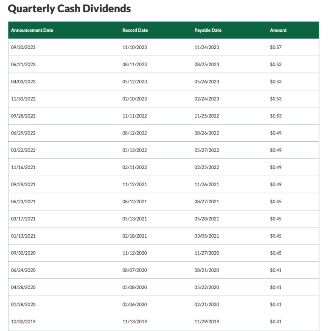
Task: Click the Record Date column header
Action: click(135, 30)
